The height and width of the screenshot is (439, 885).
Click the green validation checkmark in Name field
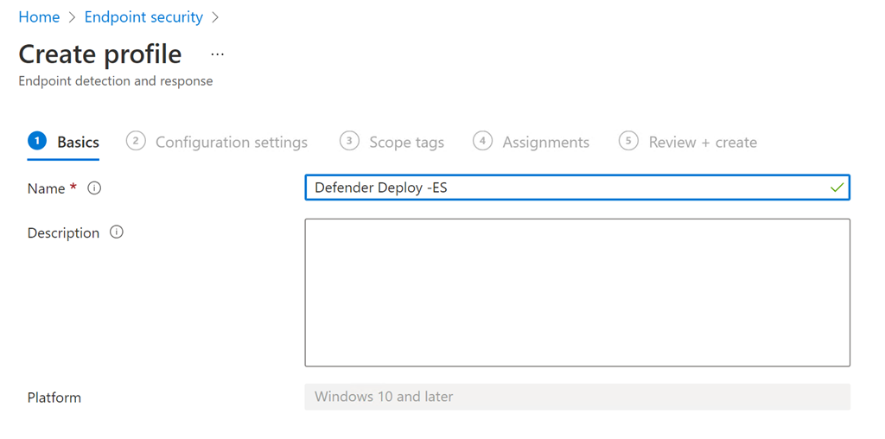836,188
